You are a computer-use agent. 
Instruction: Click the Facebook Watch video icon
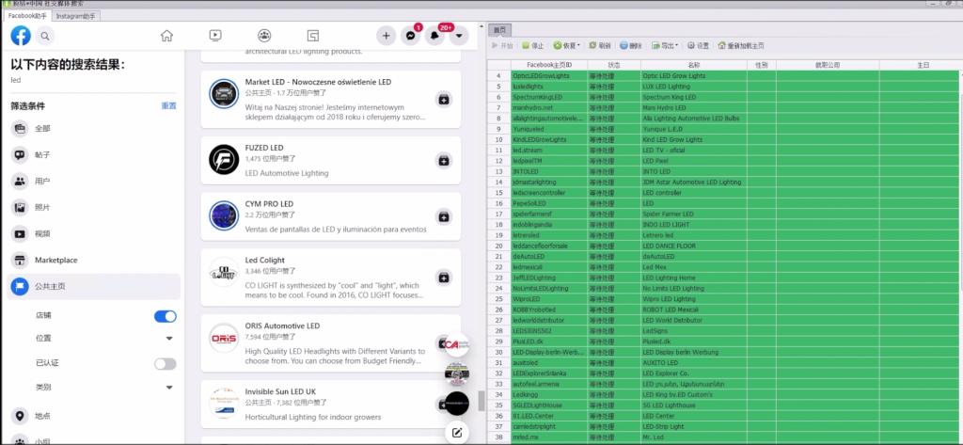(215, 36)
